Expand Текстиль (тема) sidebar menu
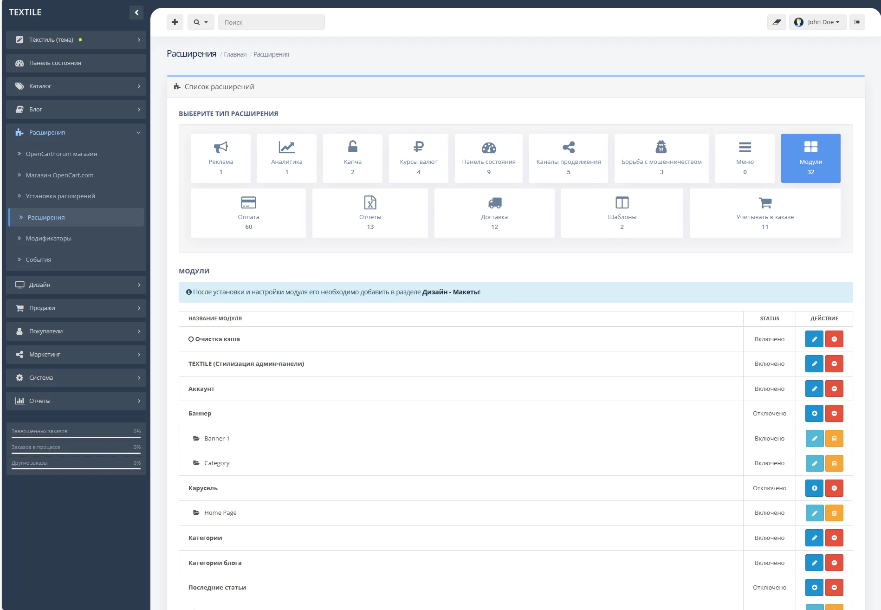The height and width of the screenshot is (610, 881). [x=76, y=40]
